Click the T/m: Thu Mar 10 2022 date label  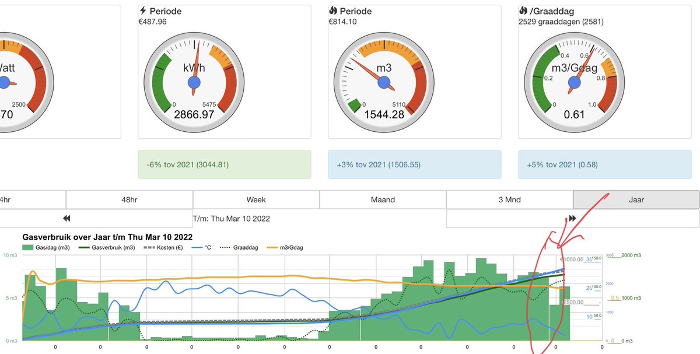click(231, 219)
